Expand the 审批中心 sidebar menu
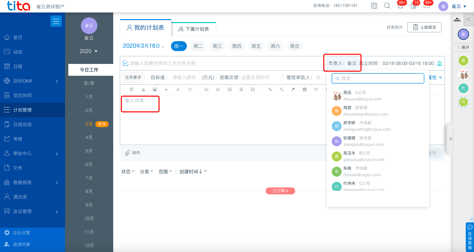The image size is (474, 252). (x=32, y=154)
